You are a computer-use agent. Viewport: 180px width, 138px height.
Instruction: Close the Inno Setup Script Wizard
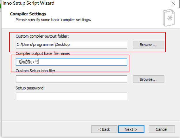pyautogui.click(x=173, y=3)
